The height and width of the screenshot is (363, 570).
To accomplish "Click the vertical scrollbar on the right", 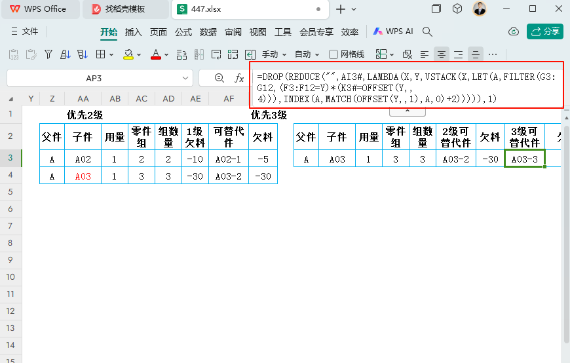I will (x=566, y=233).
